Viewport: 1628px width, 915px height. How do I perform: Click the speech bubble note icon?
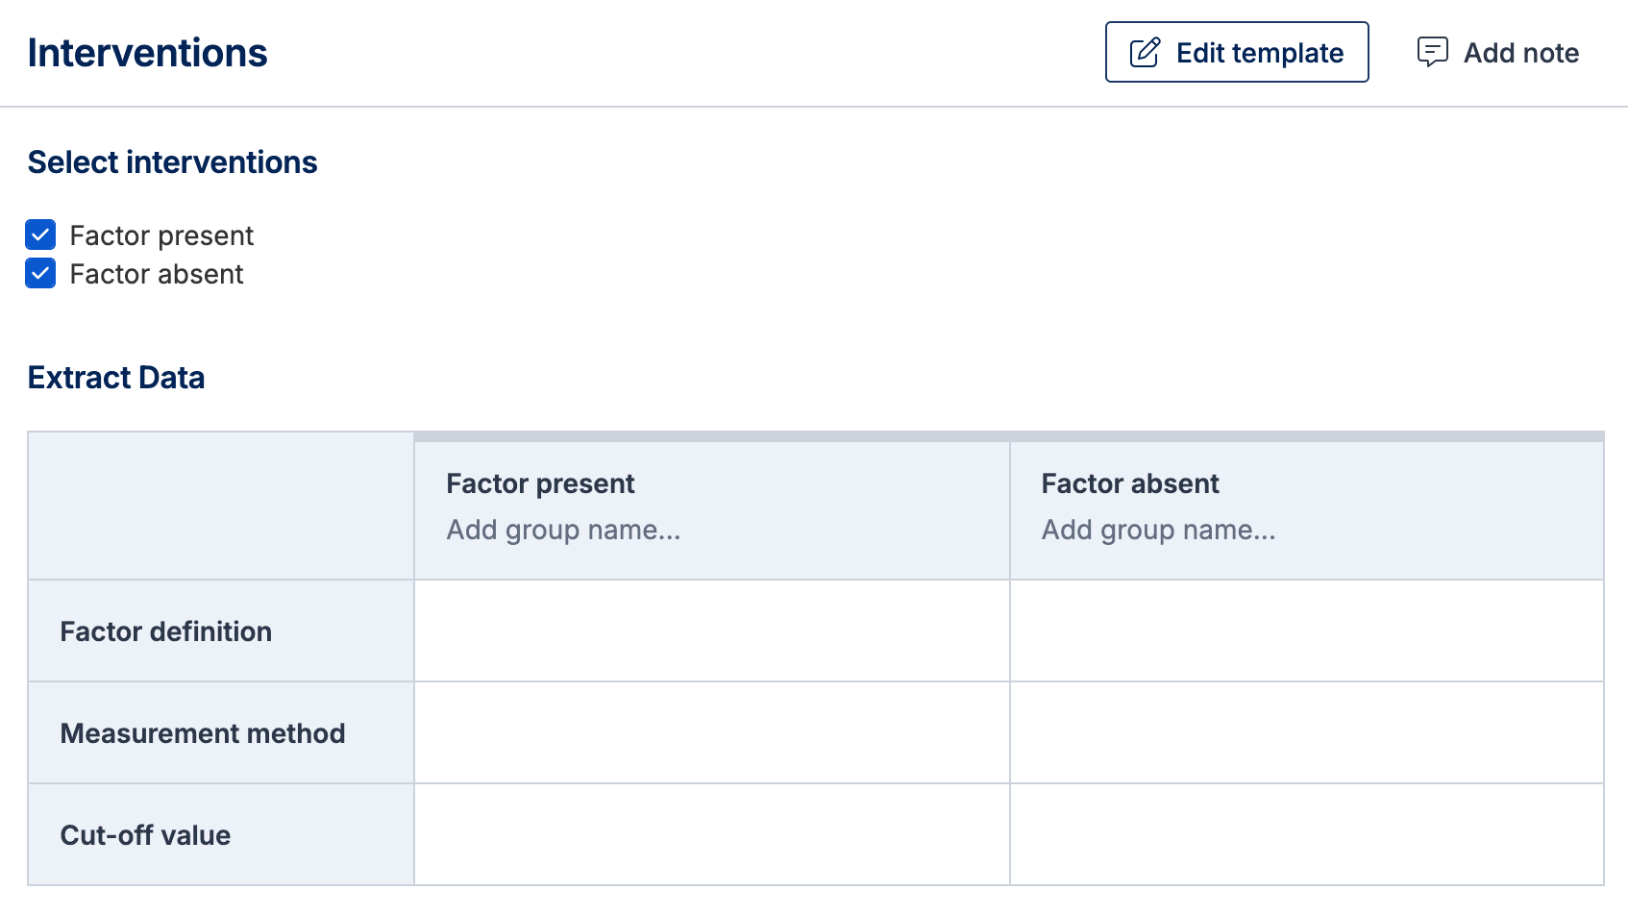pyautogui.click(x=1433, y=52)
